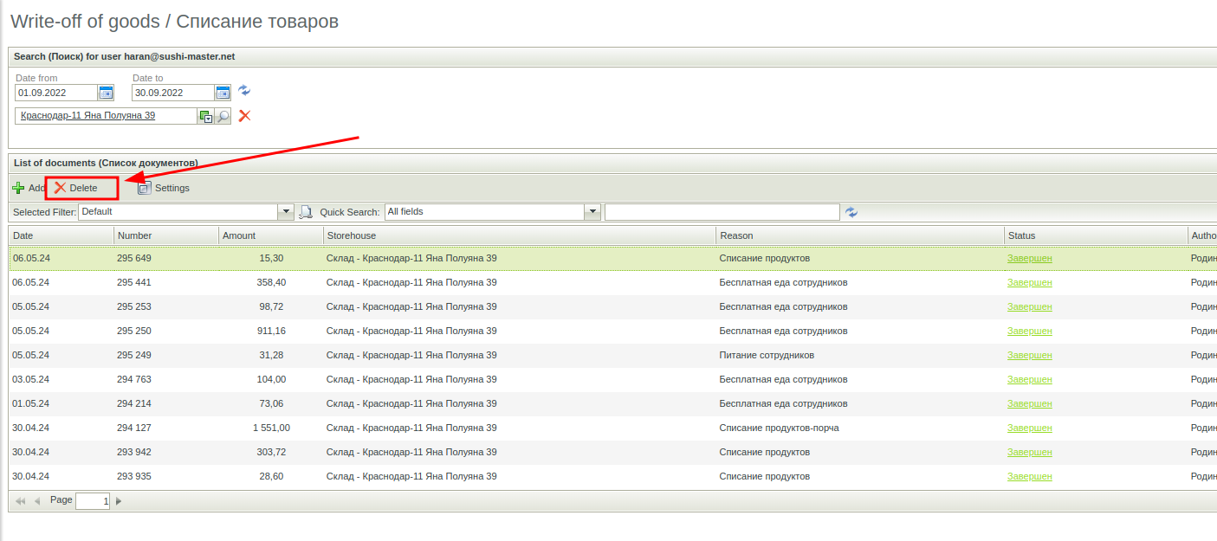1217x541 pixels.
Task: Click the quick search text box
Action: 722,212
